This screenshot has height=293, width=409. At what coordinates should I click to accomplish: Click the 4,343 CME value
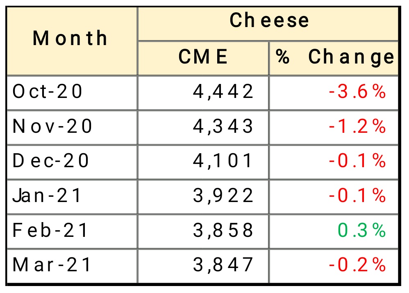[x=223, y=127]
